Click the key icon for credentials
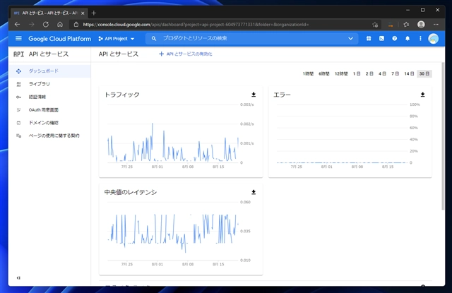Image resolution: width=452 pixels, height=293 pixels. [x=18, y=97]
